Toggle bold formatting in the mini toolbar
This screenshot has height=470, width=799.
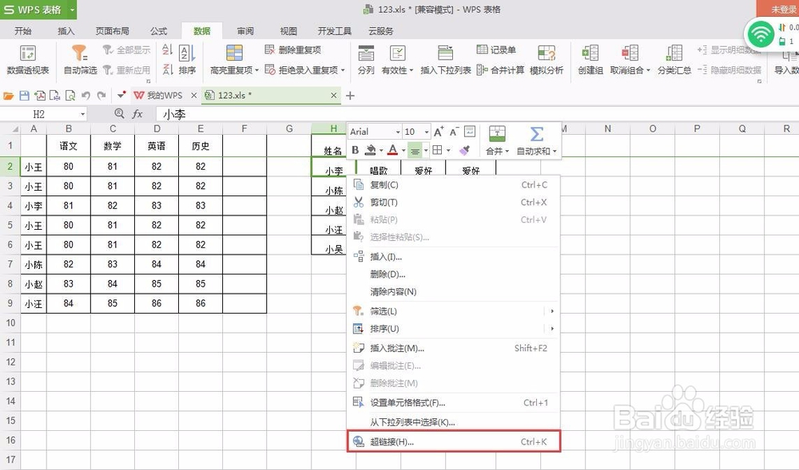[354, 149]
